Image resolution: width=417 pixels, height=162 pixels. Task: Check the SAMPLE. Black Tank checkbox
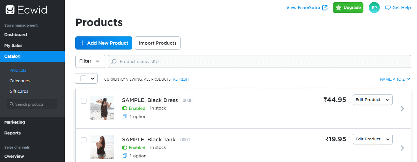tap(84, 140)
